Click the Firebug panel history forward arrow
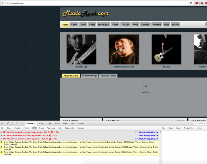Viewport: 207px width, 164px height. tap(17, 123)
